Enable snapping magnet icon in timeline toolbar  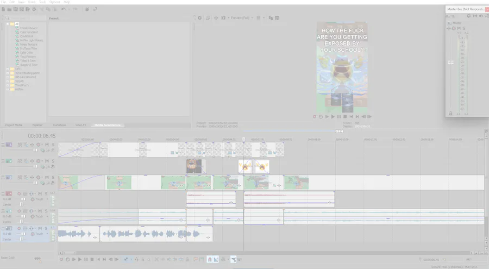pos(210,259)
